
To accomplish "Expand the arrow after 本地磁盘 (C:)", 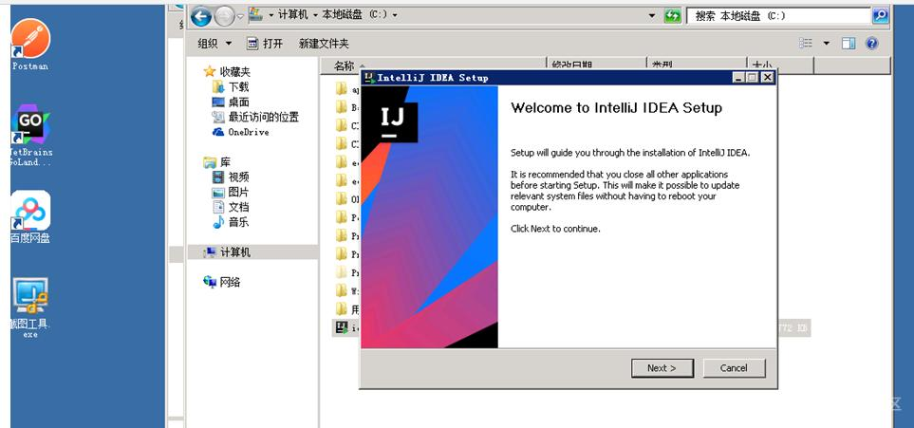I will pos(395,15).
